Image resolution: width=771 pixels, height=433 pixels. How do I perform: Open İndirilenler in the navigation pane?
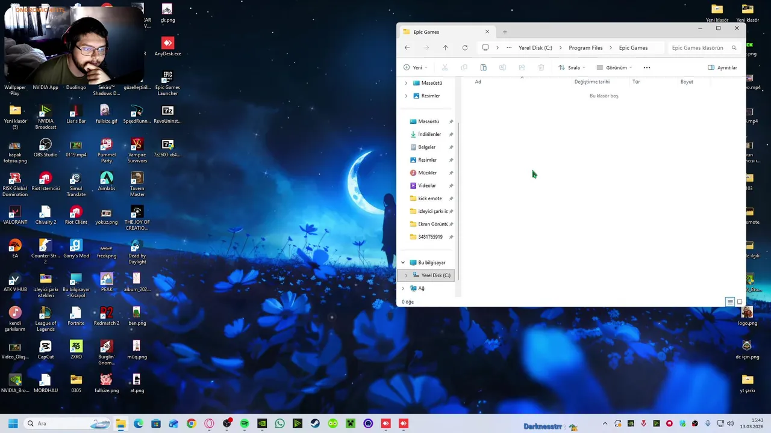[x=429, y=134]
